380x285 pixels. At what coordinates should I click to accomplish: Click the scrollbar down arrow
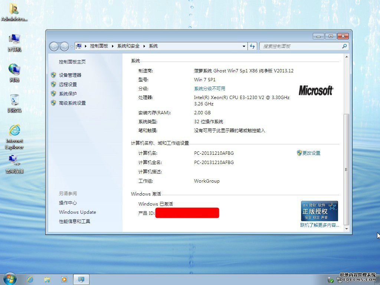click(x=347, y=229)
